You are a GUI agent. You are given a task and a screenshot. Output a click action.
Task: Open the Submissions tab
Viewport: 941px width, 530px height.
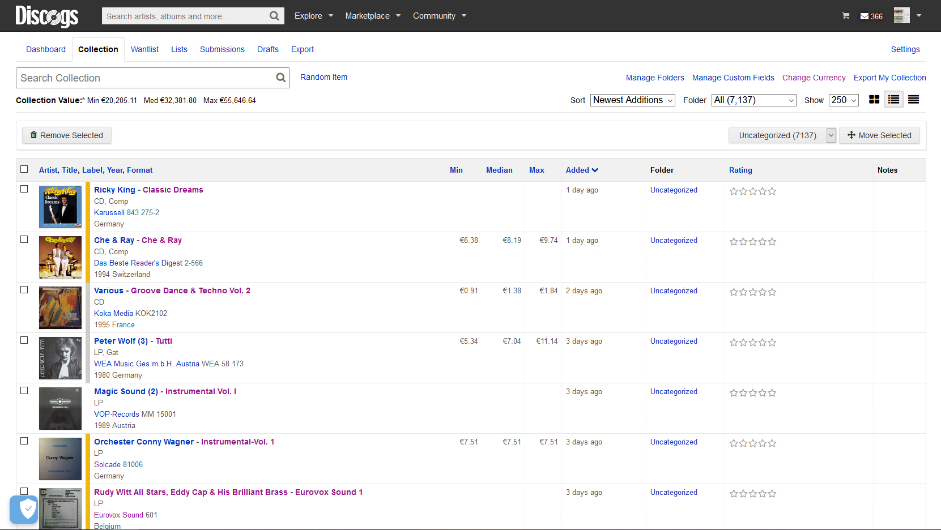click(x=222, y=49)
